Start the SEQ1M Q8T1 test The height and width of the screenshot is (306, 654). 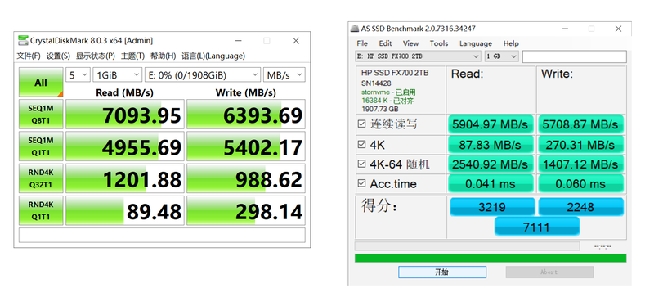(41, 114)
